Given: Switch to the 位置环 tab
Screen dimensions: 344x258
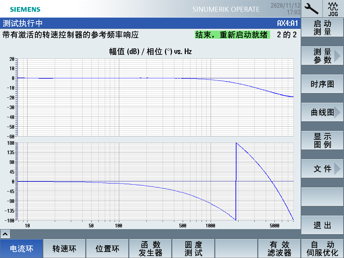Looking at the screenshot, I should tap(107, 249).
